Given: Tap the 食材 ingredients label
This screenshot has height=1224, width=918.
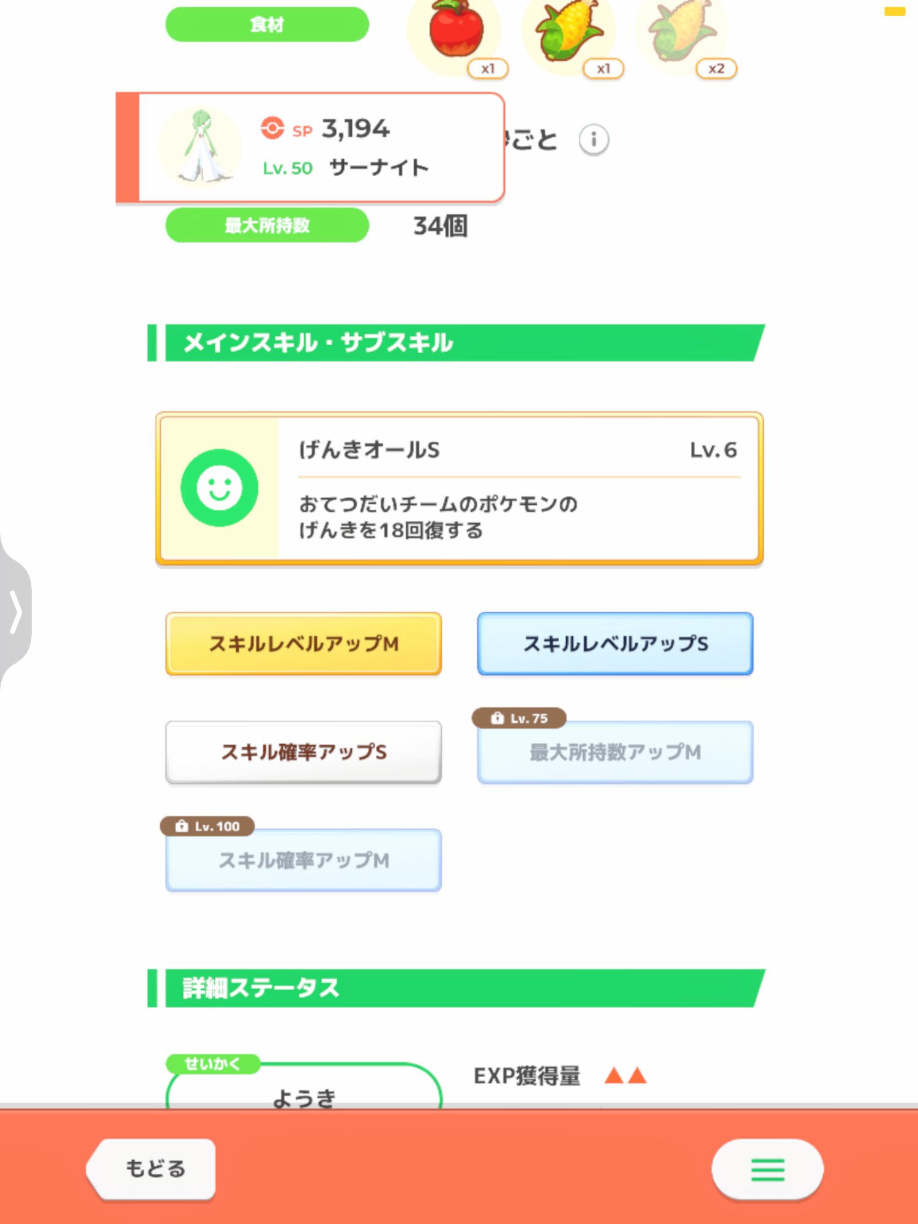Looking at the screenshot, I should coord(267,24).
